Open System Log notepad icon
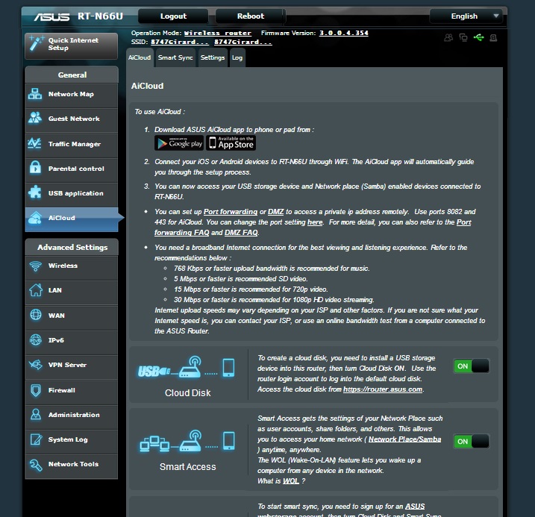The height and width of the screenshot is (517, 535). pos(36,439)
